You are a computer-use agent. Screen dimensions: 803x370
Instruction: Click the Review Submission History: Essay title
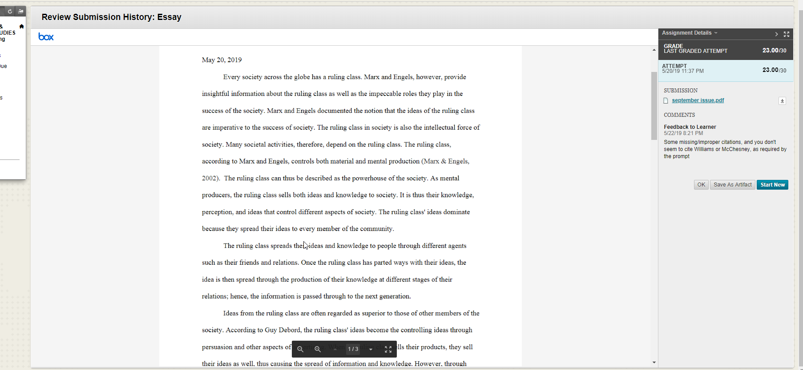tap(112, 17)
